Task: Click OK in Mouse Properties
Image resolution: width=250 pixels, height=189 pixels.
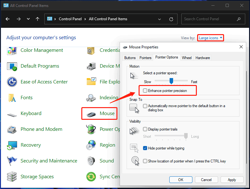Action: [181, 180]
